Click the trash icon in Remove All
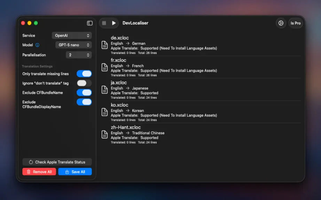Screen dimensions: 321x200 tap(29, 172)
